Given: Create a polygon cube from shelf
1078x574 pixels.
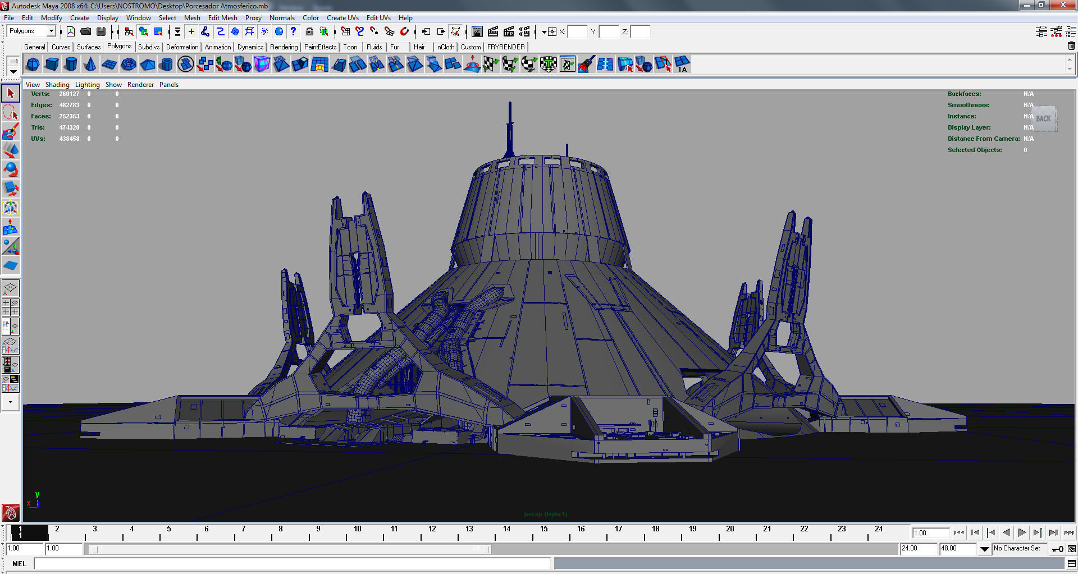Looking at the screenshot, I should coord(52,64).
